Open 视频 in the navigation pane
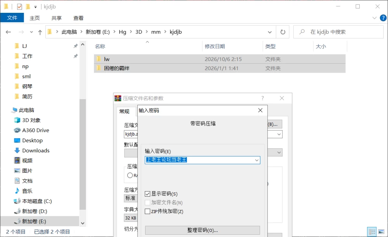Screen dimensions: 388x237 coord(27,160)
